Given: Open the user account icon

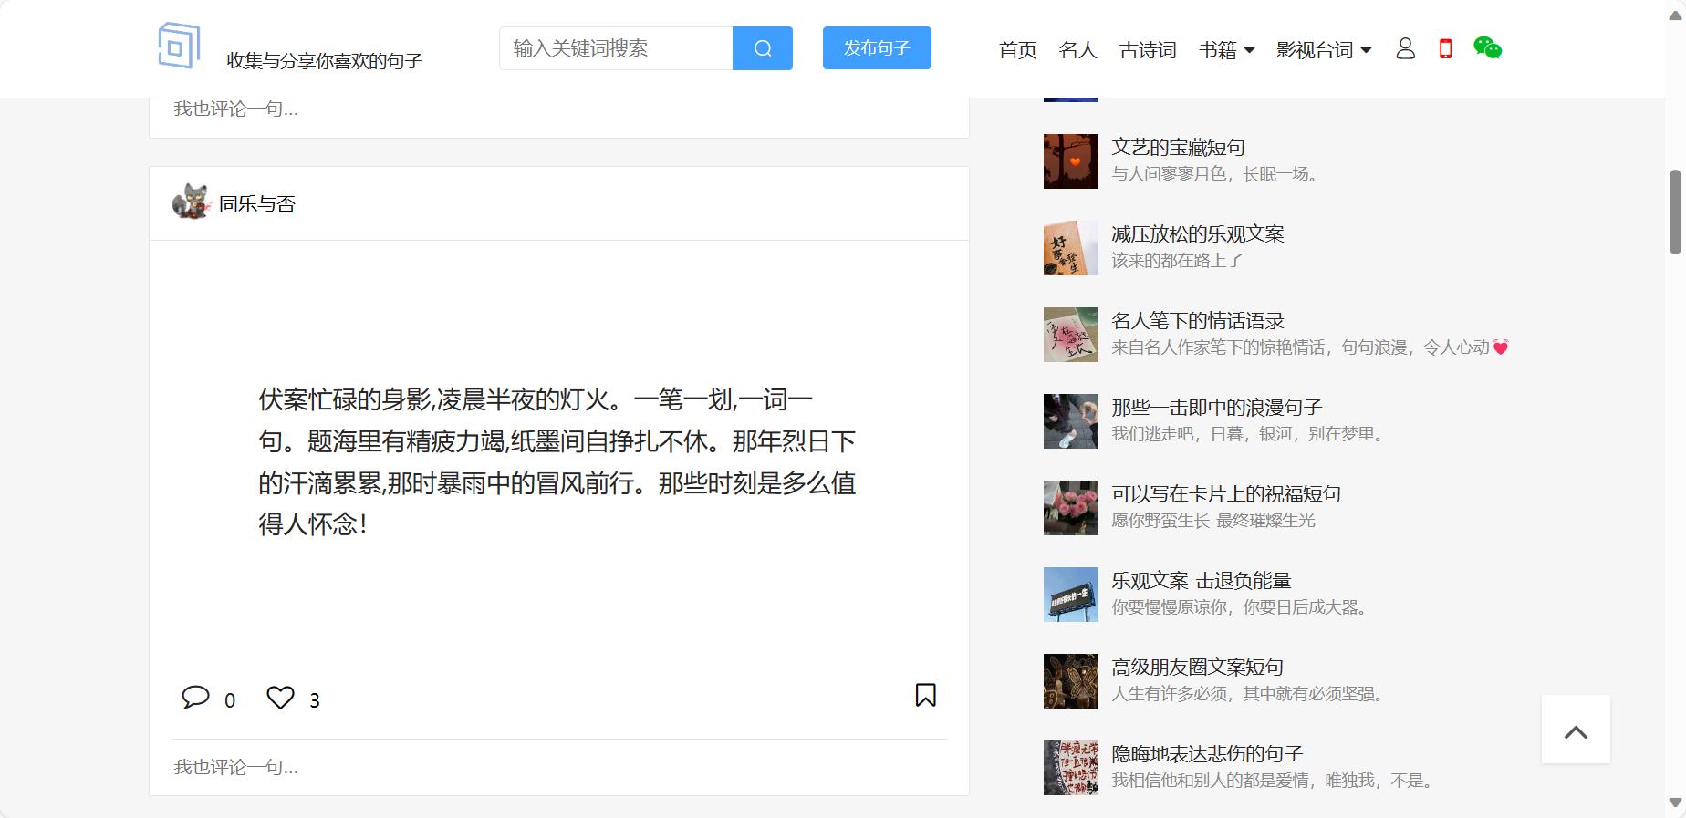Looking at the screenshot, I should [1405, 48].
